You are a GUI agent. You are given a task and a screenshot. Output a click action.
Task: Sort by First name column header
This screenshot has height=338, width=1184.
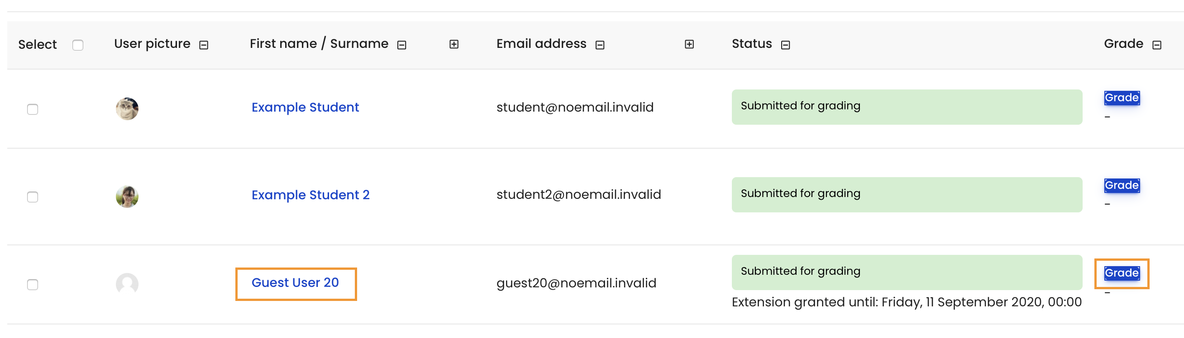pyautogui.click(x=283, y=43)
